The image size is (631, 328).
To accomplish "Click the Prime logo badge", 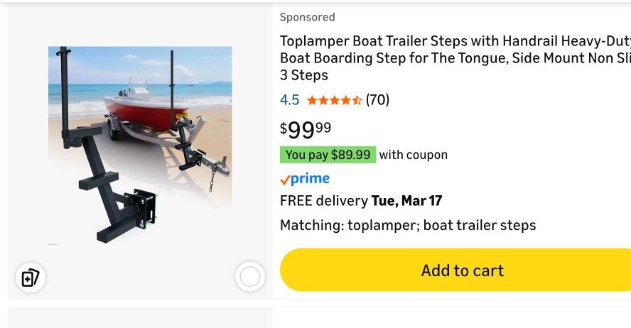I will [305, 179].
